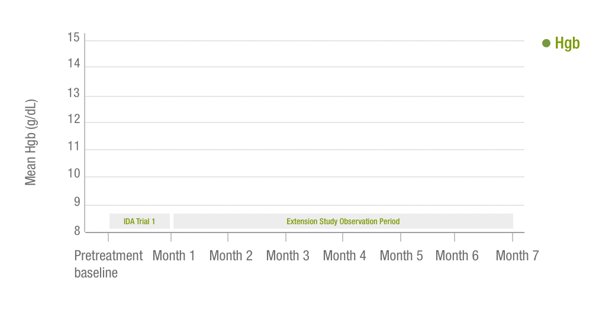Select the Month 6 axis label

pos(457,256)
